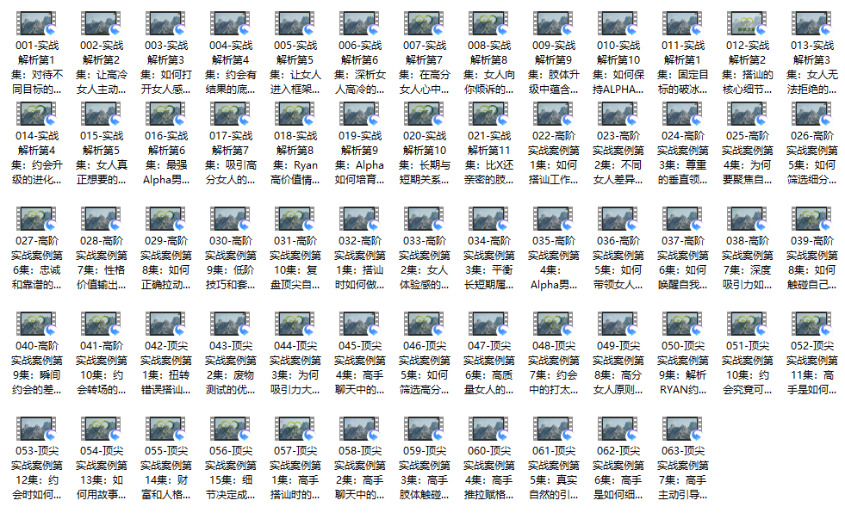Click file name 047-顶尖实战案例第6集
Screen dimensions: 845x513
489,368
